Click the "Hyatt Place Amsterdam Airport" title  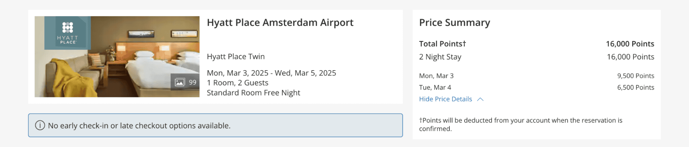click(x=280, y=23)
